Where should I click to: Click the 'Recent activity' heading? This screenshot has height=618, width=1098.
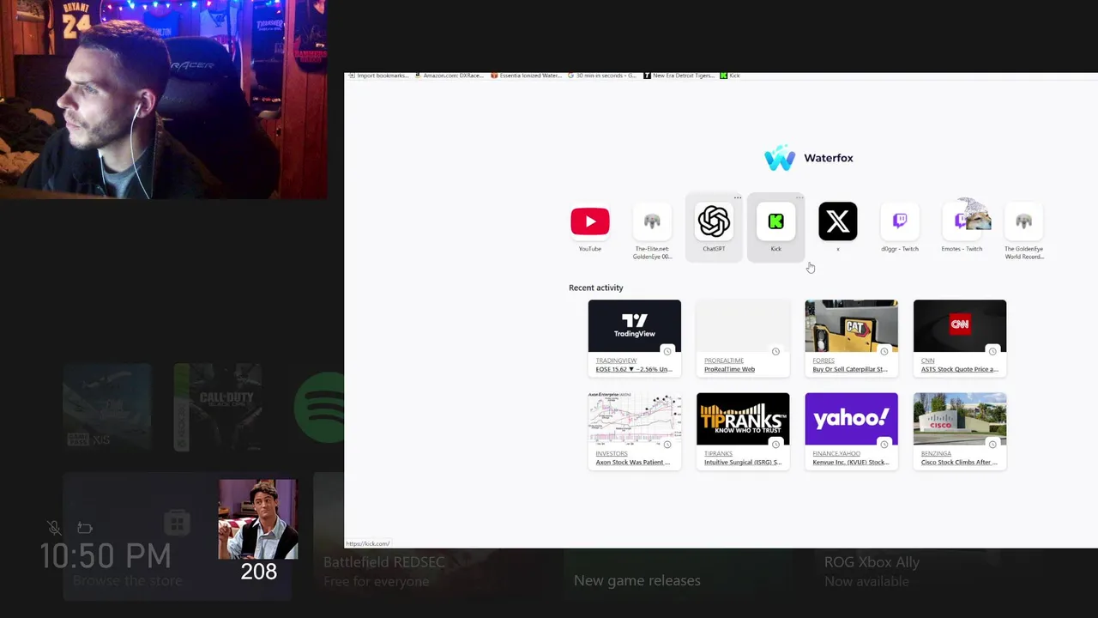[596, 288]
